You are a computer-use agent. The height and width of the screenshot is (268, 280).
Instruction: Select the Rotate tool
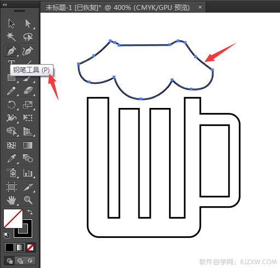pyautogui.click(x=11, y=105)
